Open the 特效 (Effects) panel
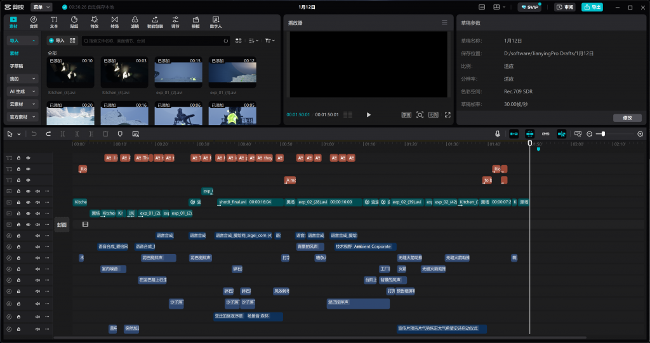Screen dimensions: 650x343 pos(94,23)
